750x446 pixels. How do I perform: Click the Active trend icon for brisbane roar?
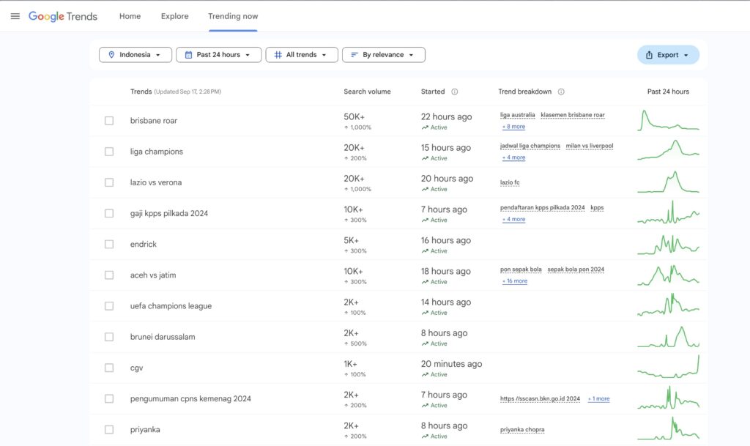point(425,127)
